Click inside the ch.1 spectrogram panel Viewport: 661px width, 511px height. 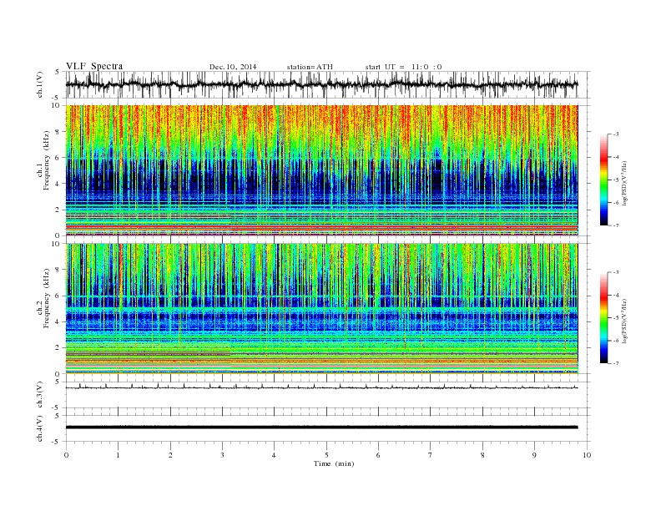pos(321,170)
